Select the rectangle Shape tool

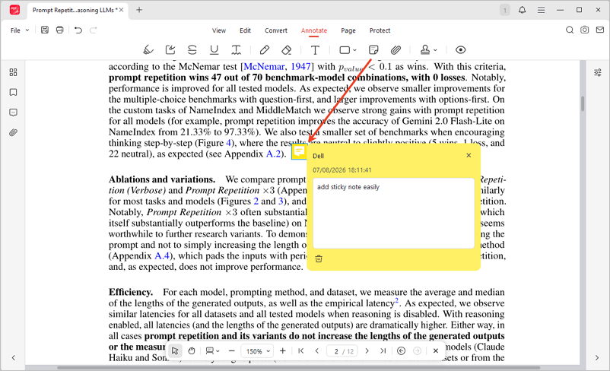click(x=345, y=49)
